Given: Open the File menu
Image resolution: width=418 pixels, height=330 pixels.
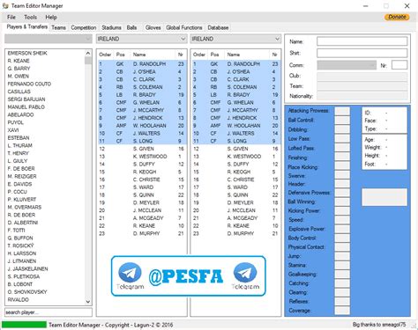Looking at the screenshot, I should click(x=11, y=17).
